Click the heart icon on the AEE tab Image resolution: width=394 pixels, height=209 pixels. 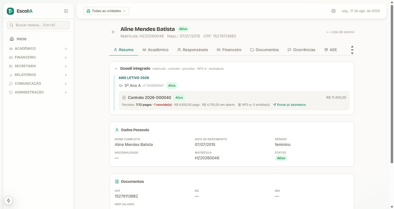[326, 50]
